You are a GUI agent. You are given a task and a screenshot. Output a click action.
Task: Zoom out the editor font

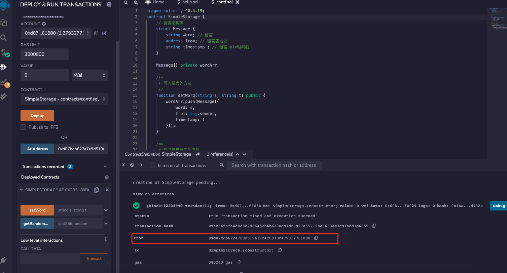[126, 2]
